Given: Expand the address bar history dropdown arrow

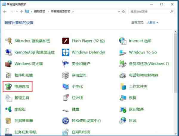Looking at the screenshot, I should point(119,12).
